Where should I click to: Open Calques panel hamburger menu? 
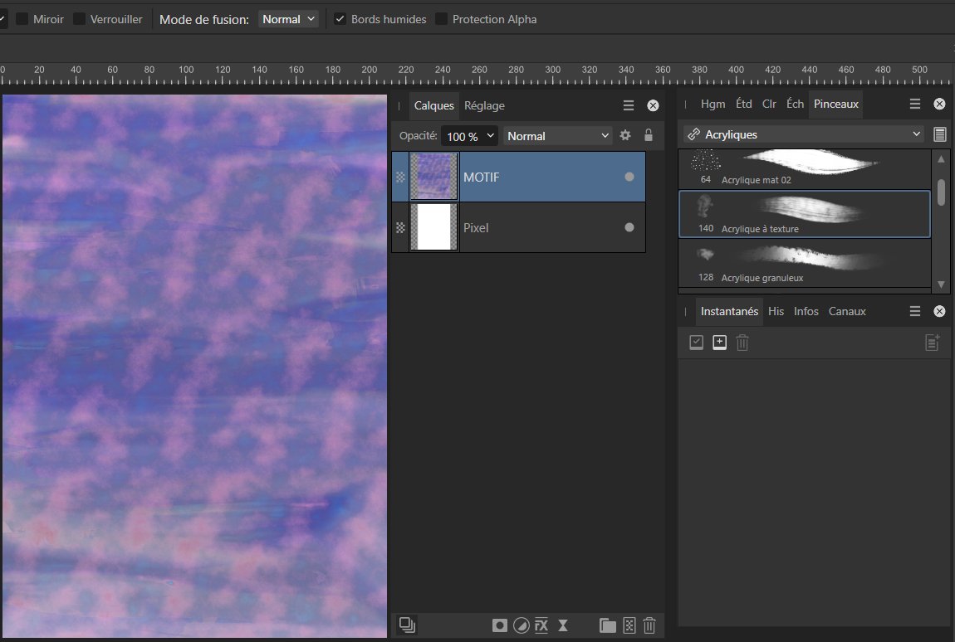[629, 105]
